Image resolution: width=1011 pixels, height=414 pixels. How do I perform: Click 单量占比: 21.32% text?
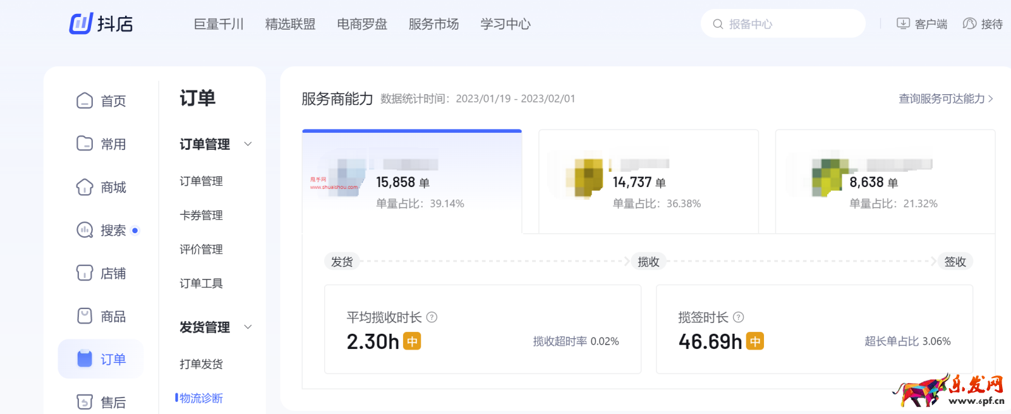(x=893, y=204)
